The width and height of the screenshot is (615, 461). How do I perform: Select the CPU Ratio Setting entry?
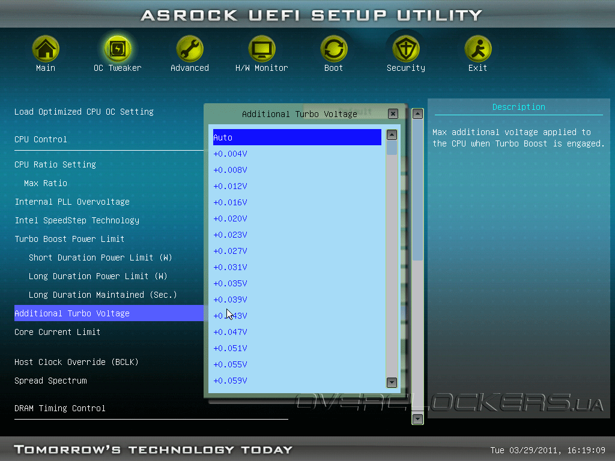[x=55, y=164]
